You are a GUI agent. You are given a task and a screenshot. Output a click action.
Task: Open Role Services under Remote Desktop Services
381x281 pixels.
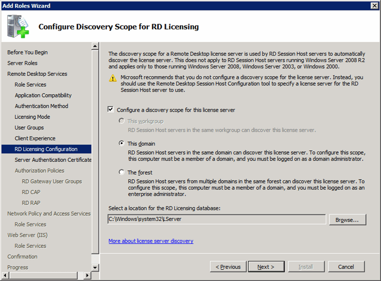[x=30, y=85]
